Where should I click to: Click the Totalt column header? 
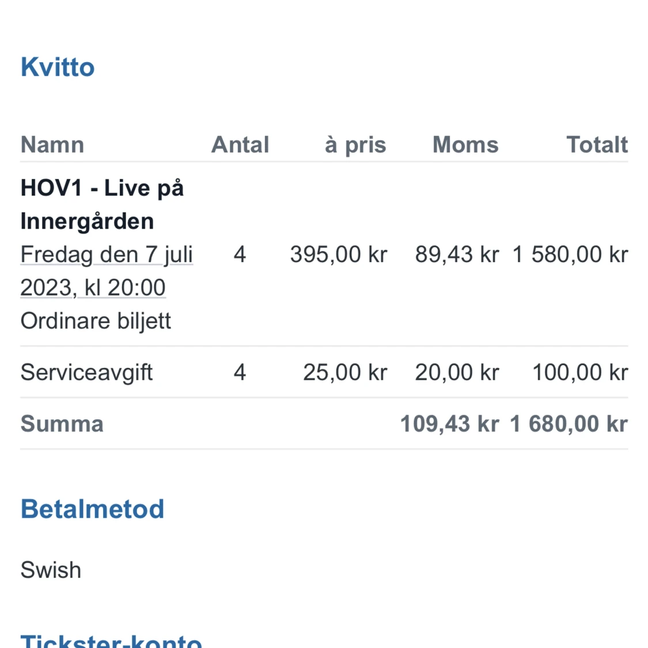point(597,145)
